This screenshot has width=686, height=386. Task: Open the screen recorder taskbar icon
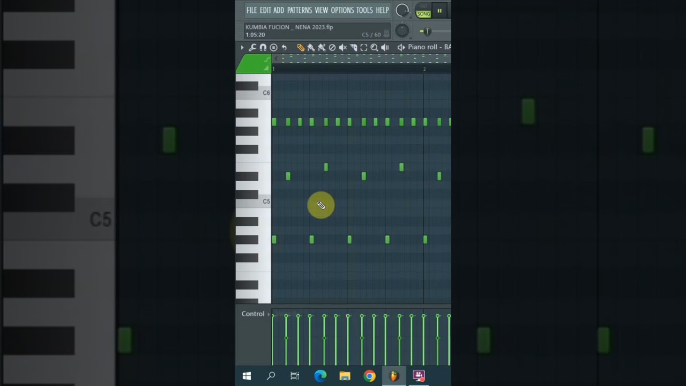419,376
